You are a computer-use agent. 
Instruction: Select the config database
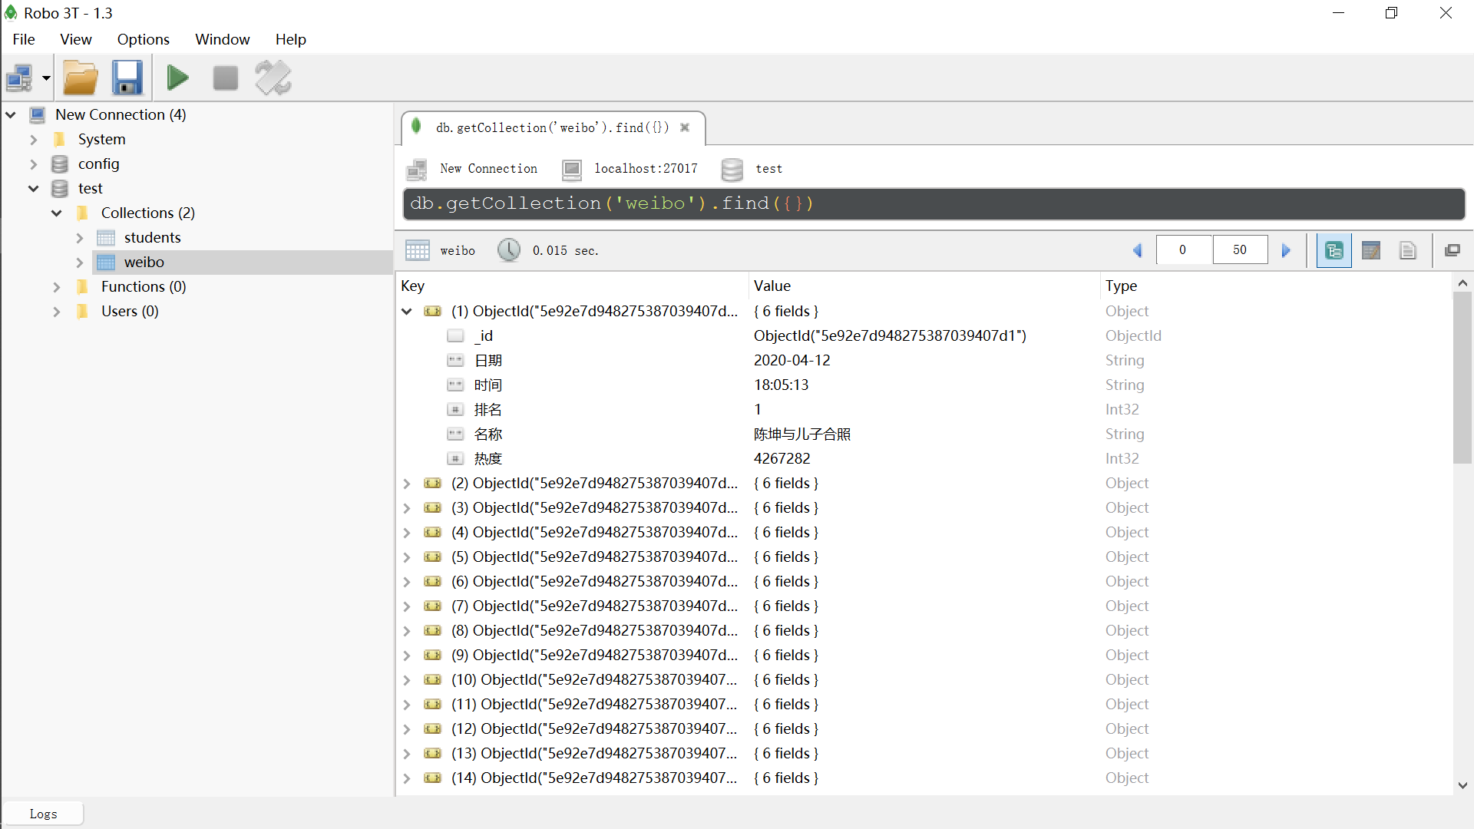98,164
